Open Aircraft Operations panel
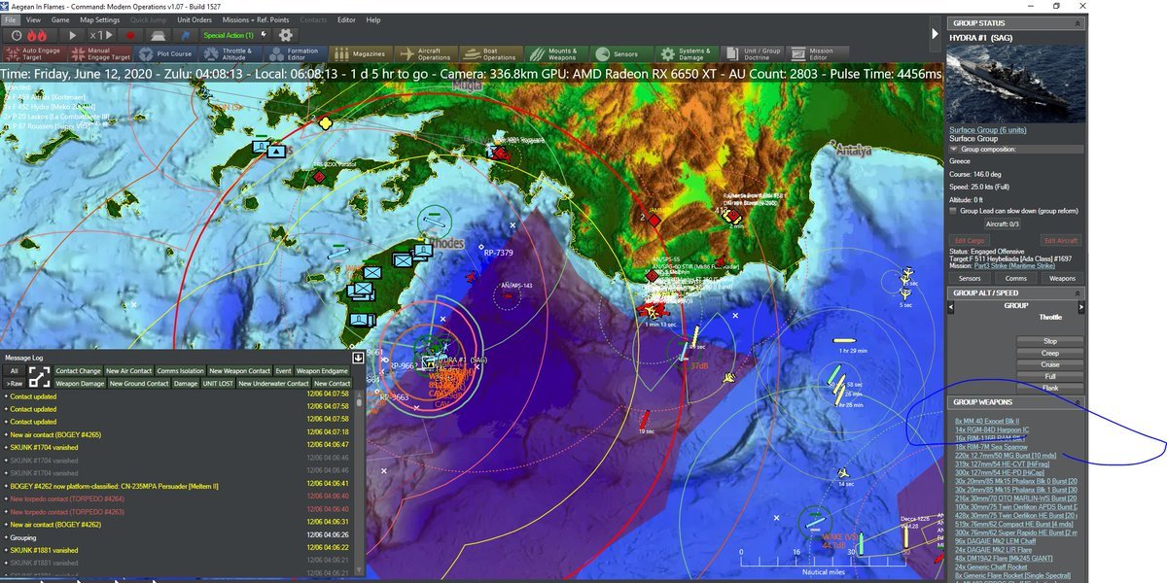The image size is (1167, 583). (425, 54)
